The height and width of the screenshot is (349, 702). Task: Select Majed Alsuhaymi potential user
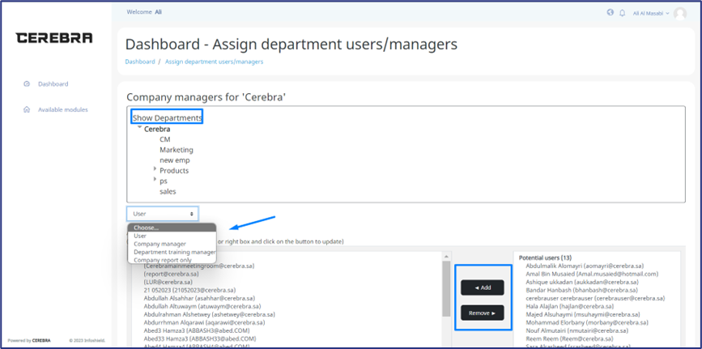coord(583,314)
